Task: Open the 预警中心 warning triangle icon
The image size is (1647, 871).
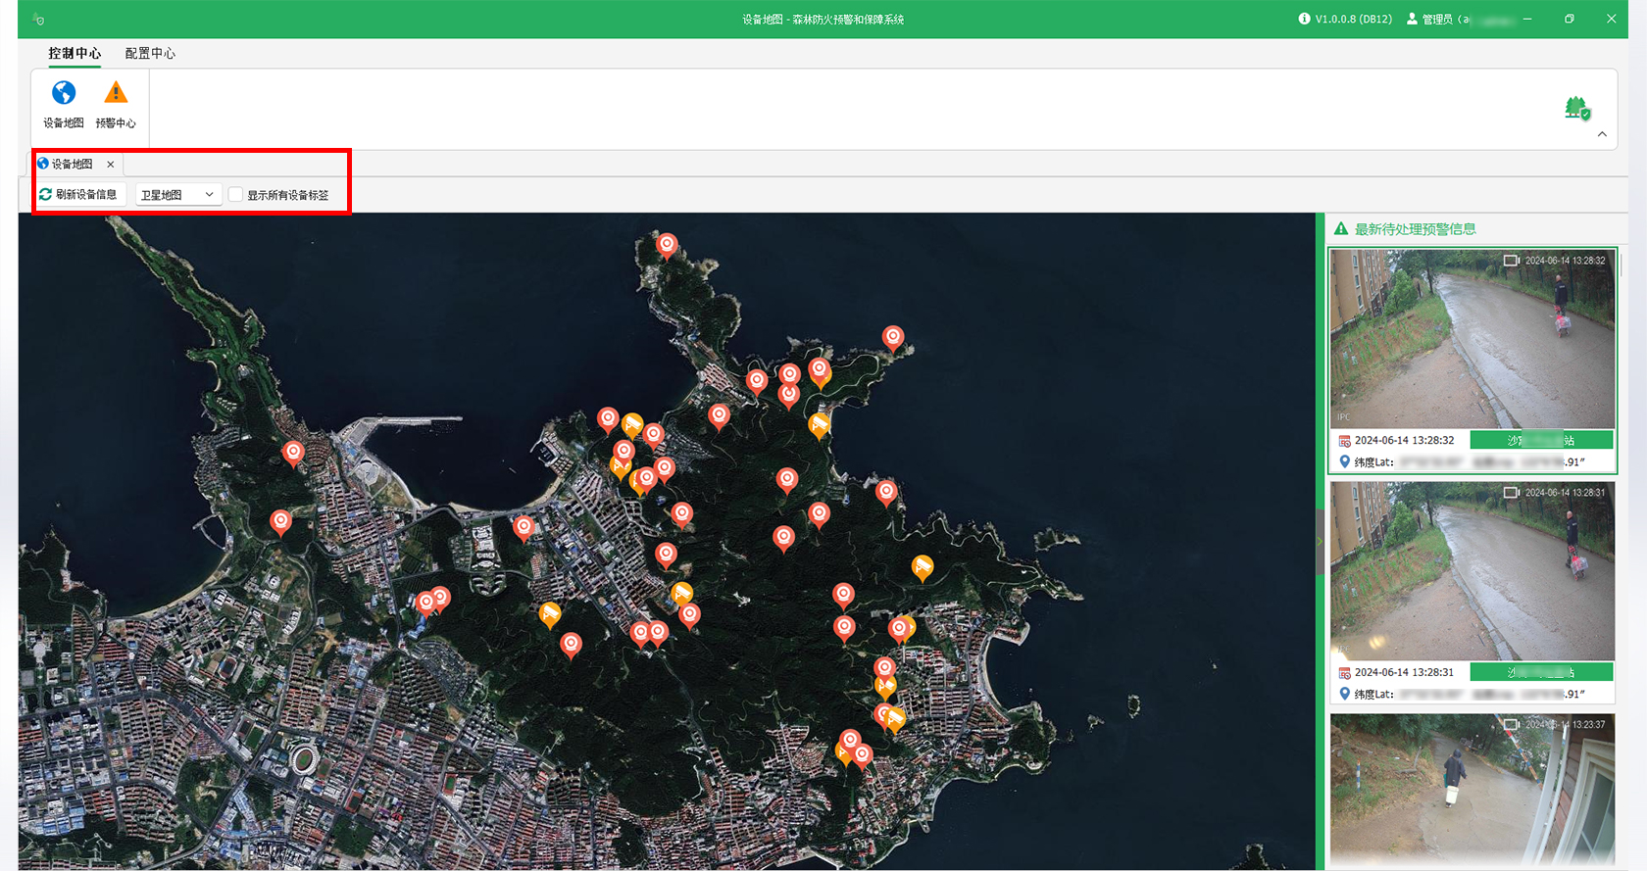Action: (x=116, y=94)
